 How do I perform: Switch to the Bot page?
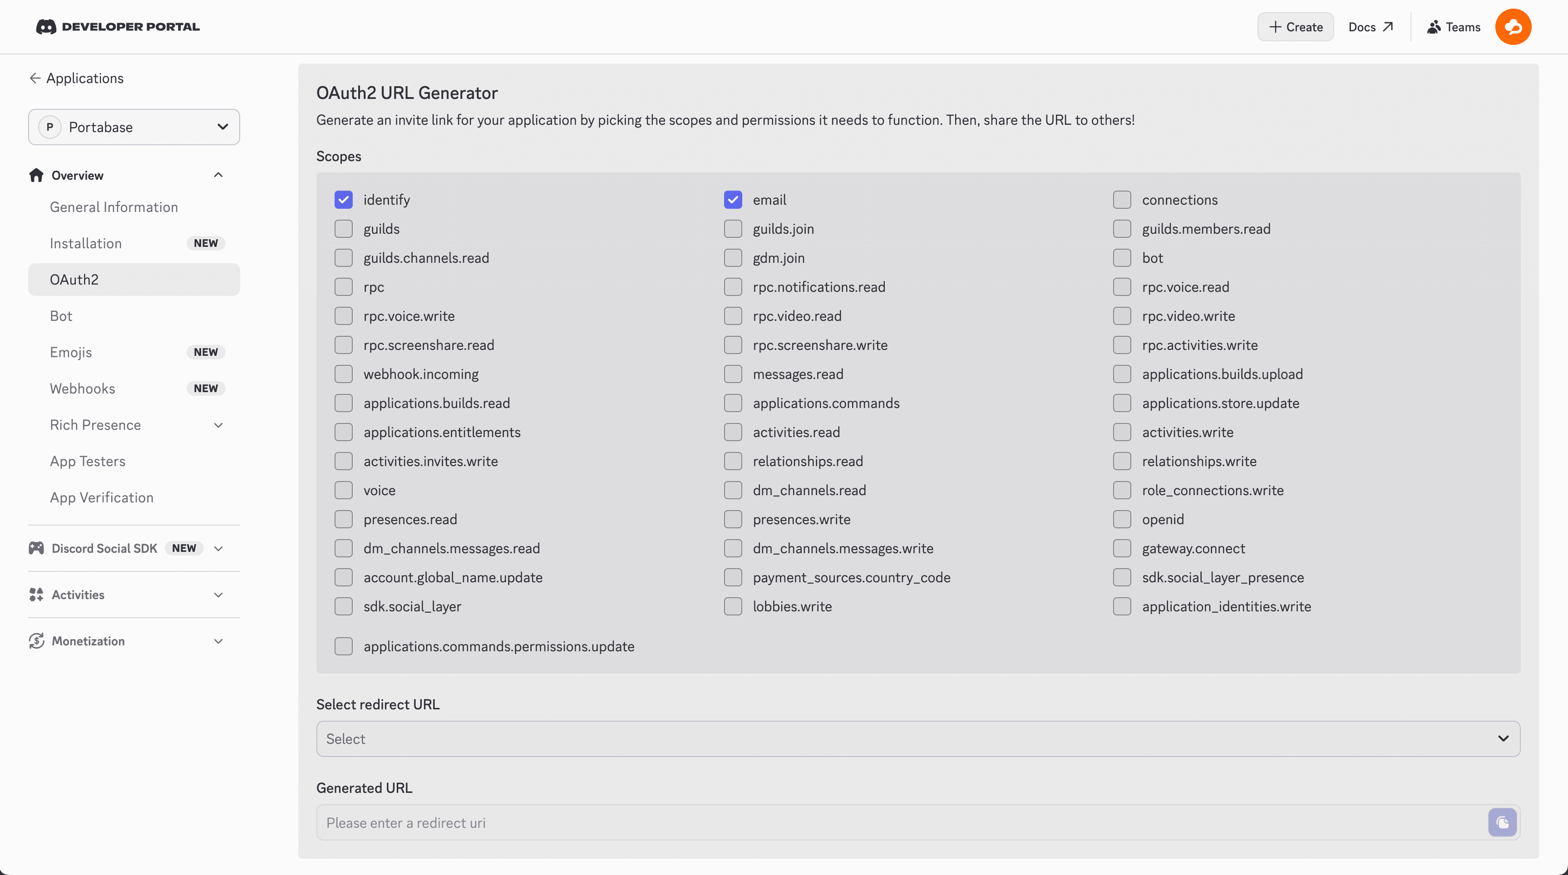[x=61, y=315]
